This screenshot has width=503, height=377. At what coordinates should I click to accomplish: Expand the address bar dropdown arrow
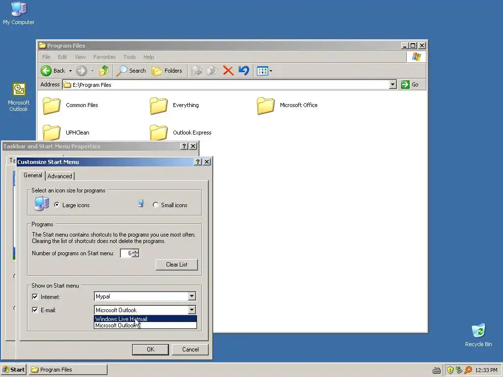(392, 84)
